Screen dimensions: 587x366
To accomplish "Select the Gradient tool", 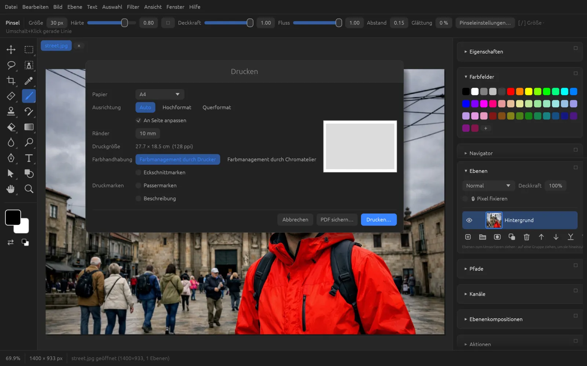I will click(x=29, y=127).
